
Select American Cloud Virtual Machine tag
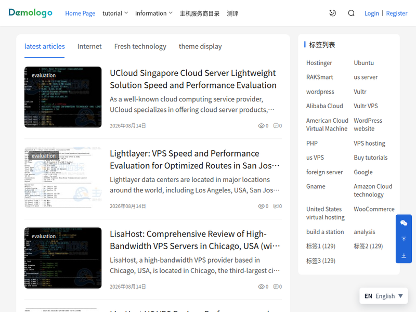(x=327, y=125)
